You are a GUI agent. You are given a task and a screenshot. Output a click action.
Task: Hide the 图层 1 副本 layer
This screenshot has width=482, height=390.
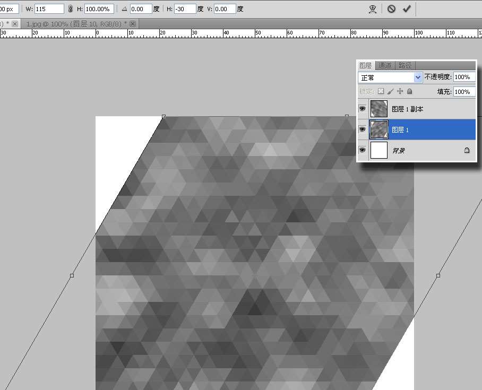(363, 109)
